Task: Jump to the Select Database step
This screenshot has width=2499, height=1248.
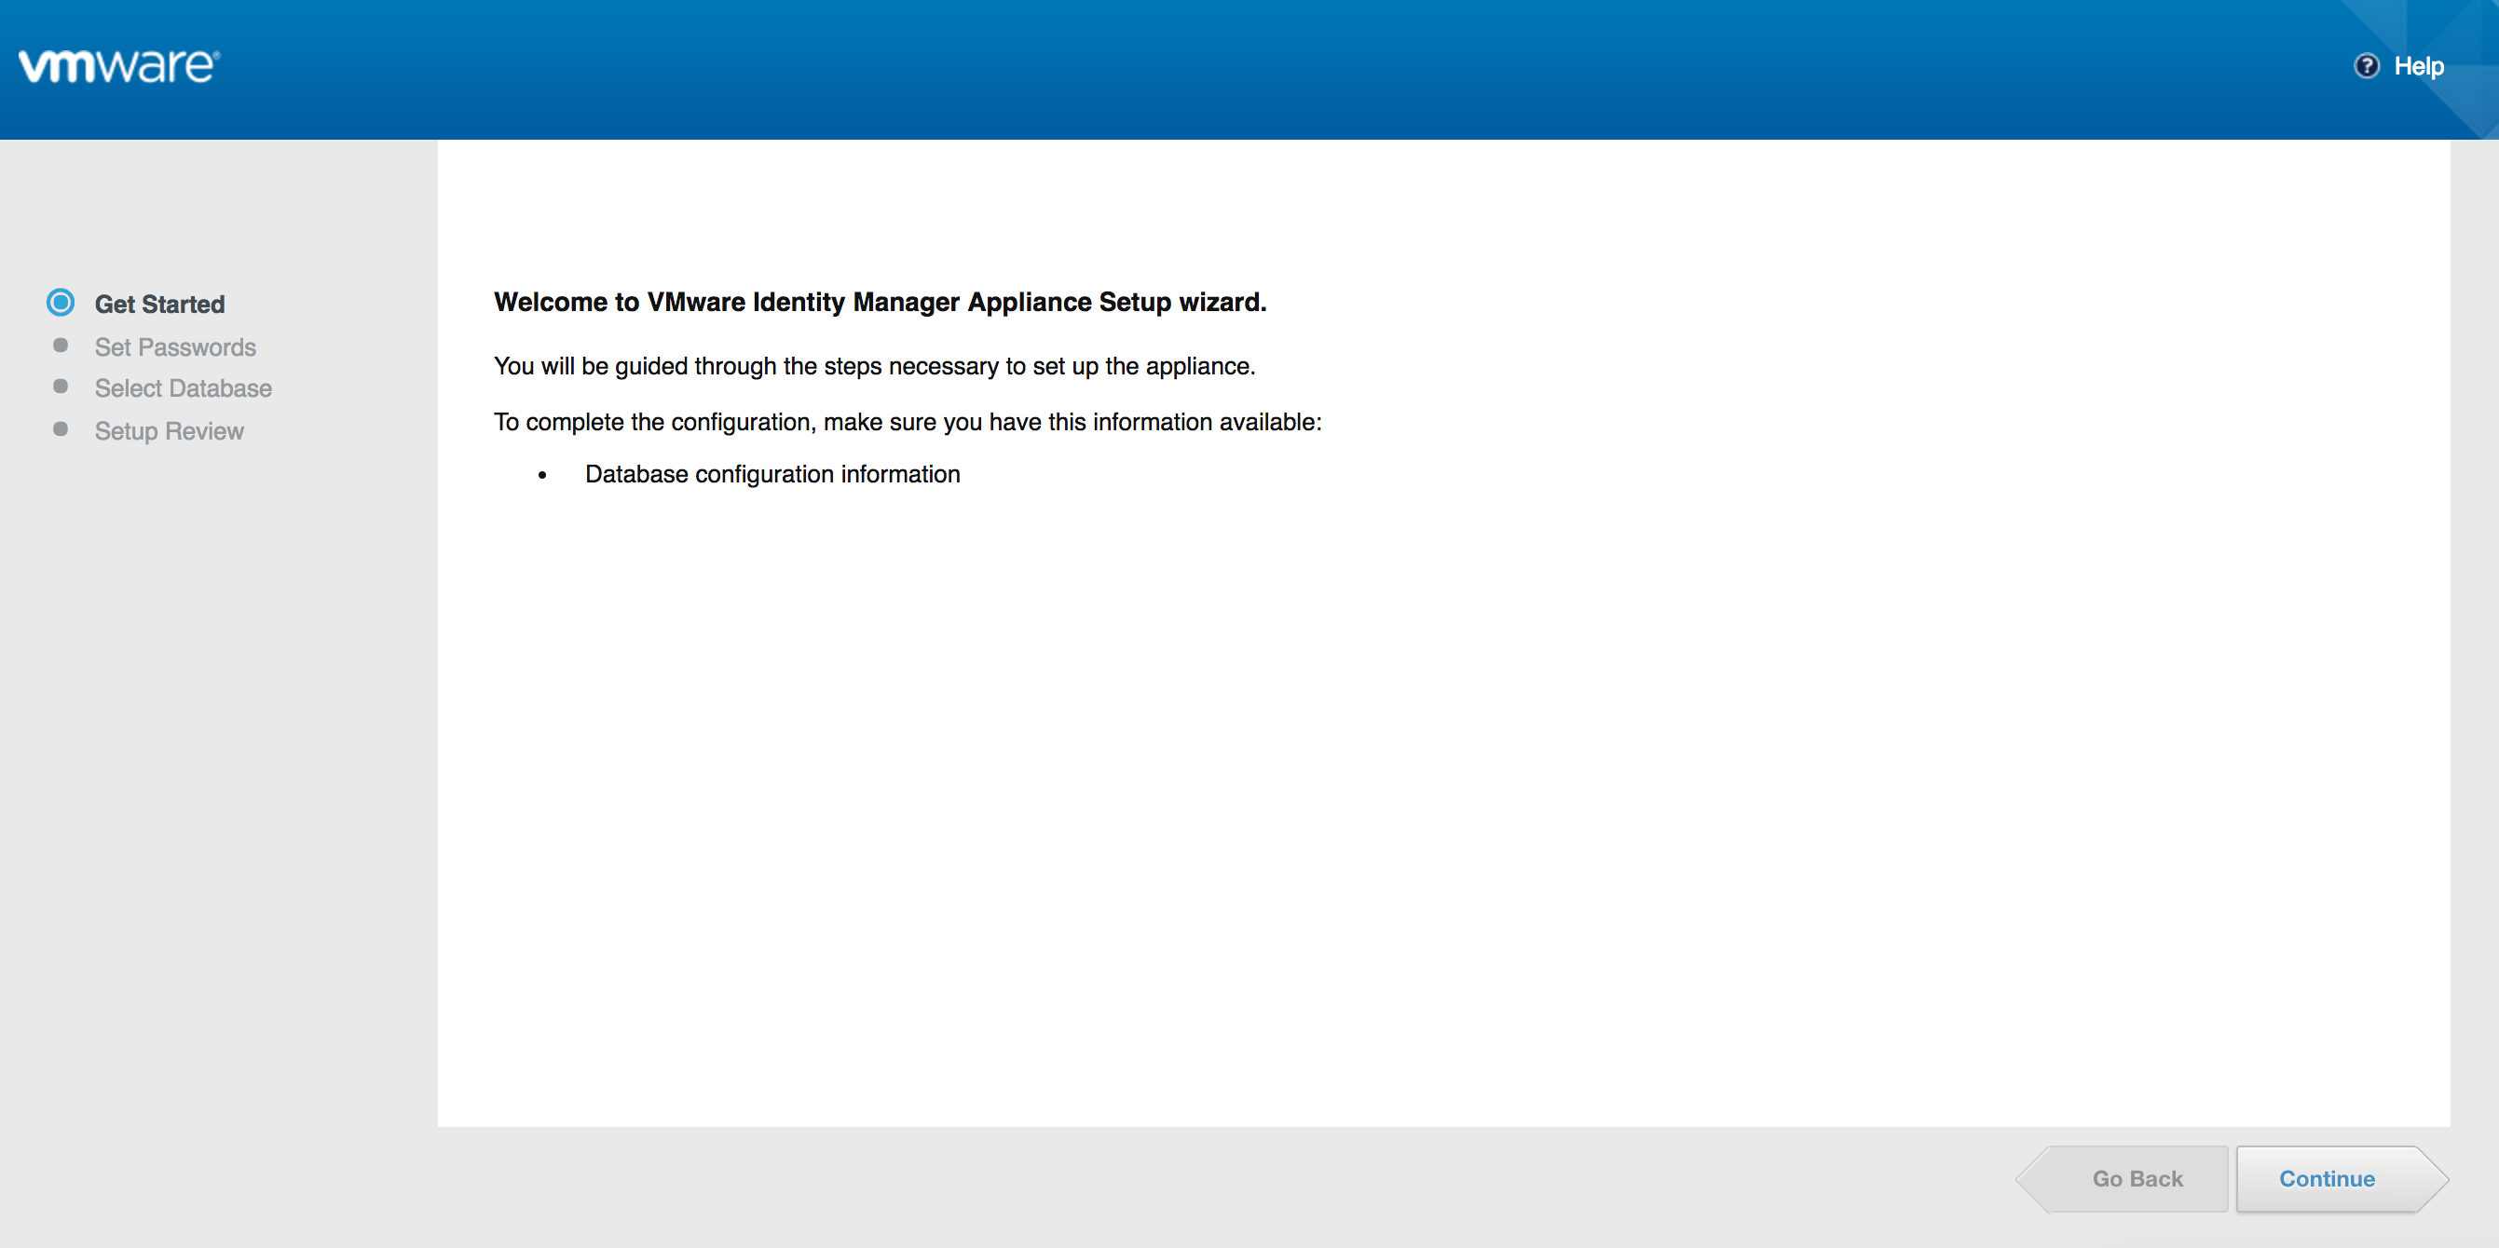Action: click(x=183, y=389)
